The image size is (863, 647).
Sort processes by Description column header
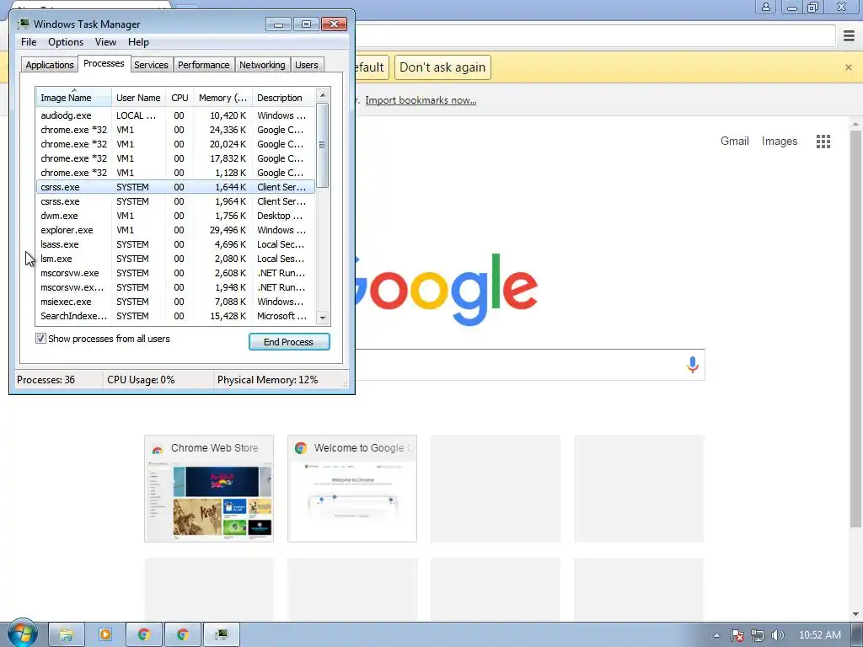pyautogui.click(x=283, y=98)
